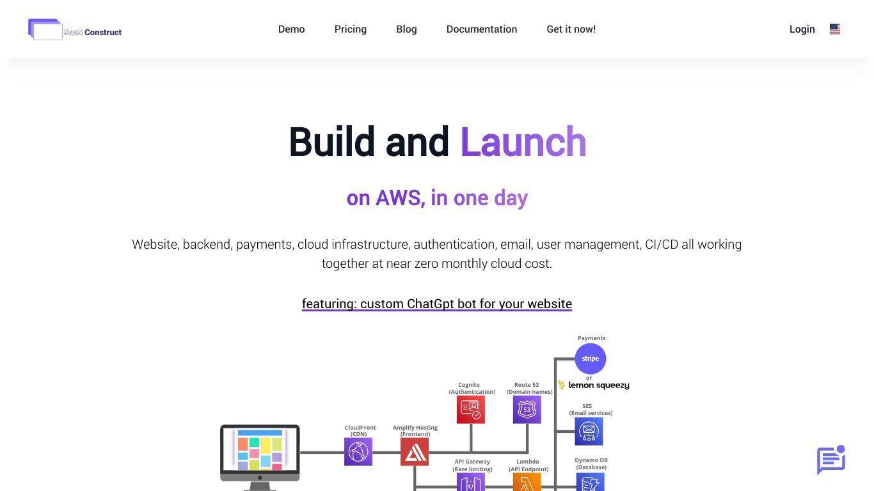Follow the custom ChatGpt bot link
Viewport: 874px width, 491px height.
437,304
